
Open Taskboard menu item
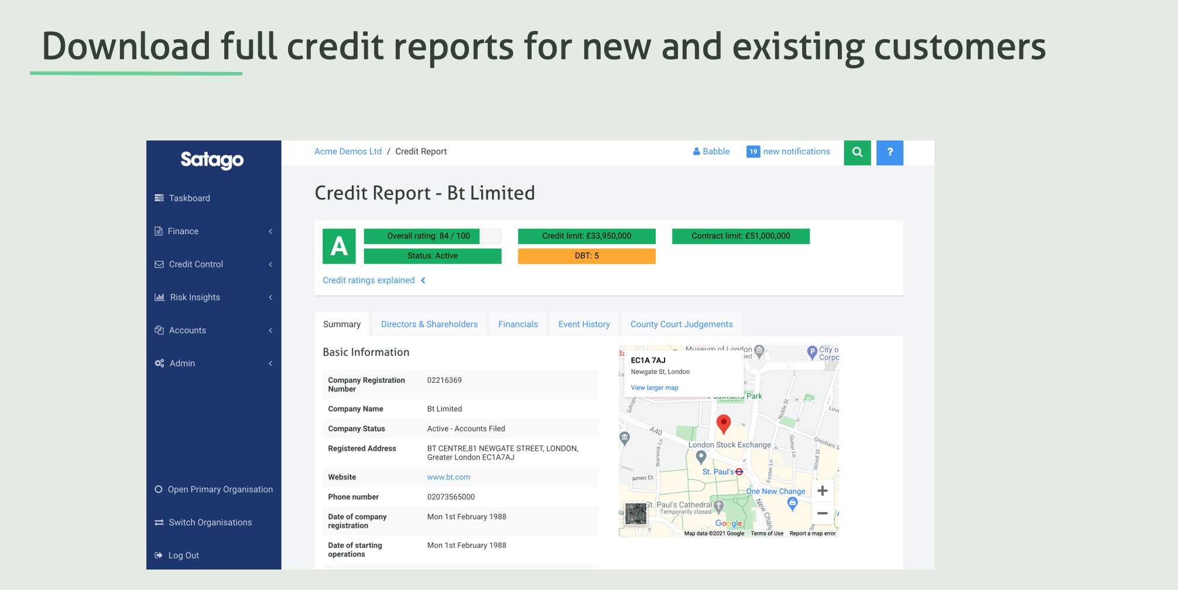tap(190, 198)
